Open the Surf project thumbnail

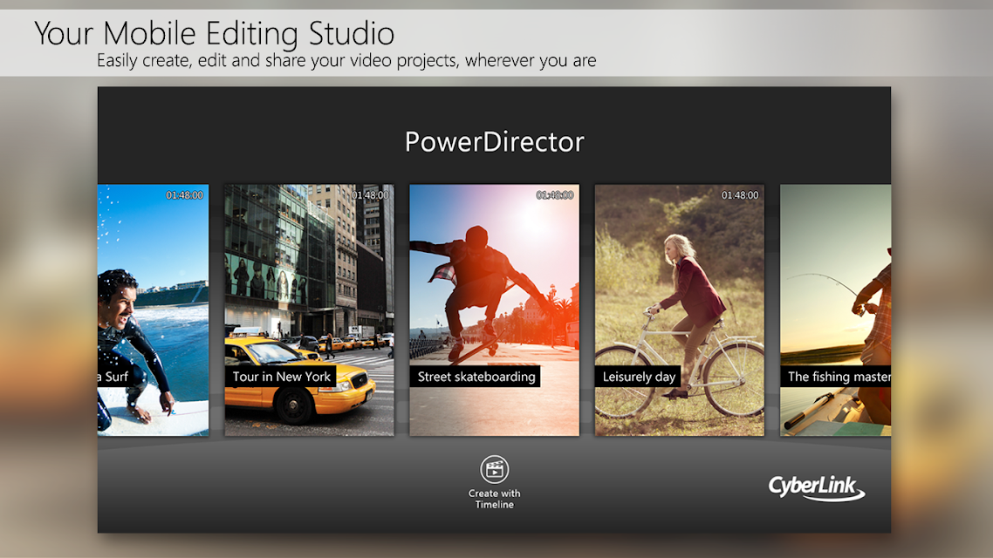coord(153,310)
